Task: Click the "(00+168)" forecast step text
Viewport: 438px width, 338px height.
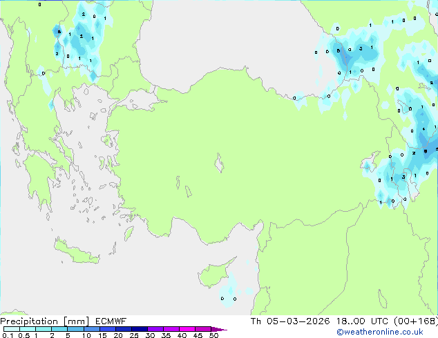Action: [x=416, y=321]
